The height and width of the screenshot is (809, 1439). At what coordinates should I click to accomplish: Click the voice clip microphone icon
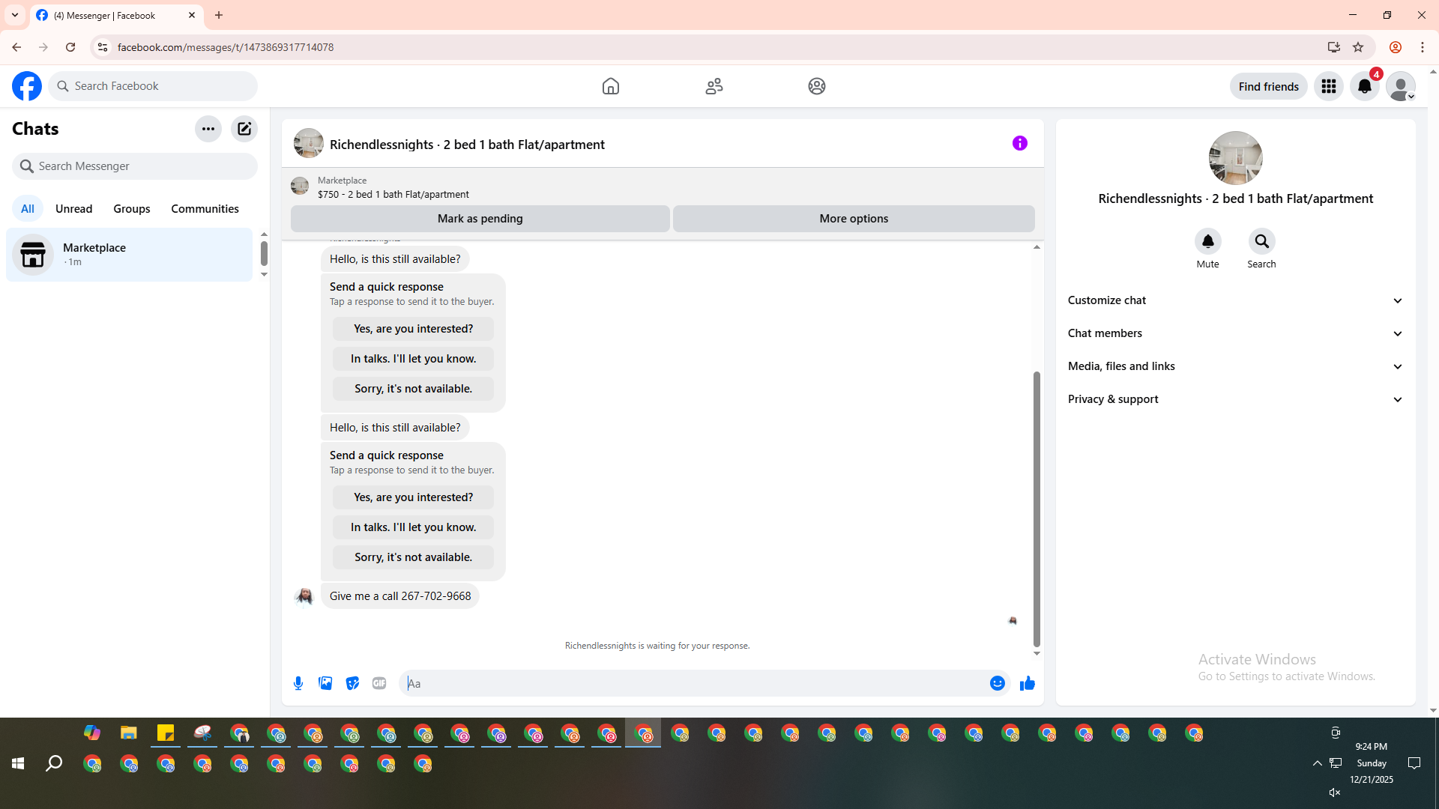[298, 683]
